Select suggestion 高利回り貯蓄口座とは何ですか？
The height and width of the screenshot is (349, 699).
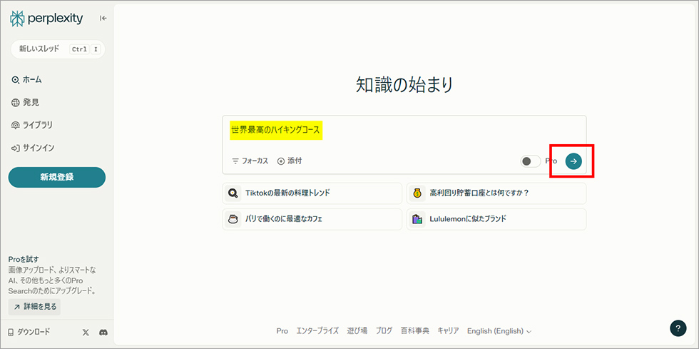click(x=496, y=193)
